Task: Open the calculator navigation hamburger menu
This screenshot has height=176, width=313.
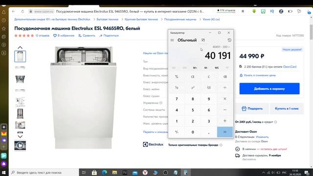Action: [172, 40]
